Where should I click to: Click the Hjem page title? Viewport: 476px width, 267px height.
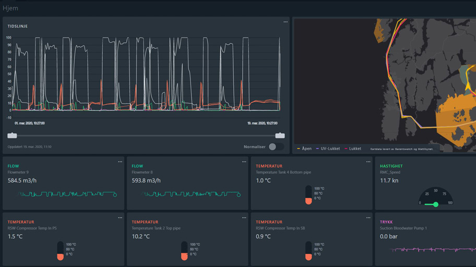[10, 8]
